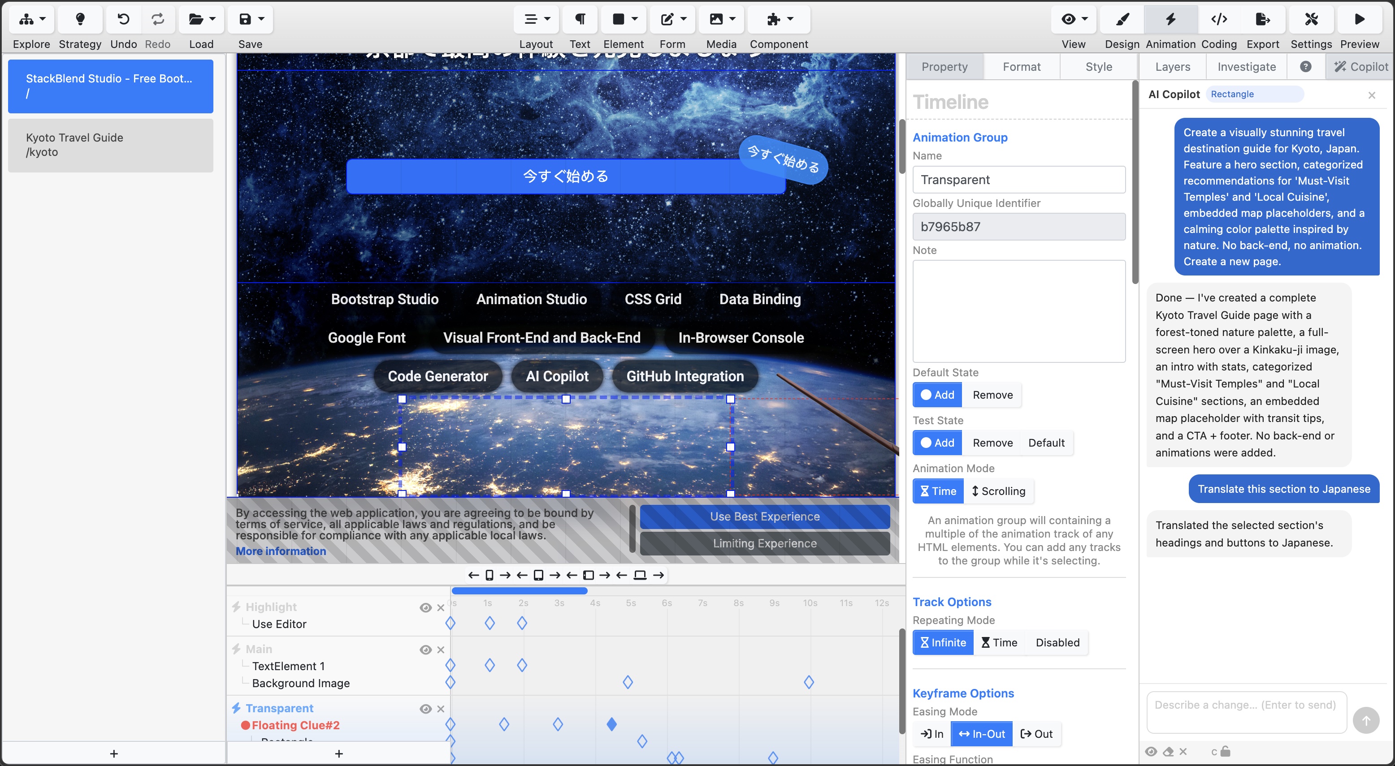Select the Copilot tab

(x=1361, y=67)
